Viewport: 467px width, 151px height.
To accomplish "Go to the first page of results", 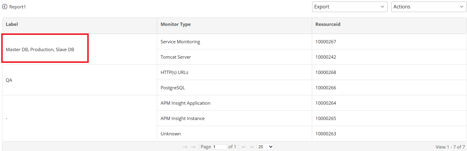I will (185, 147).
